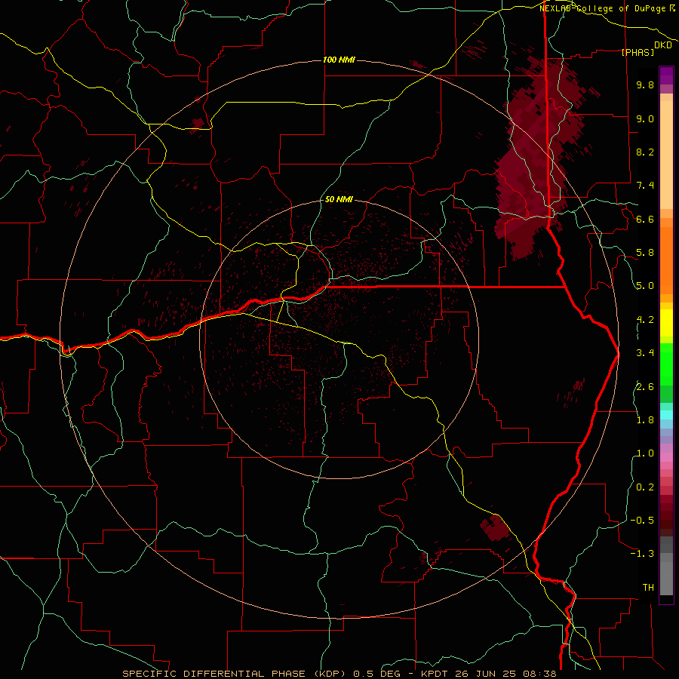Pick the peach band of the color scale
This screenshot has width=679, height=679.
point(666,155)
